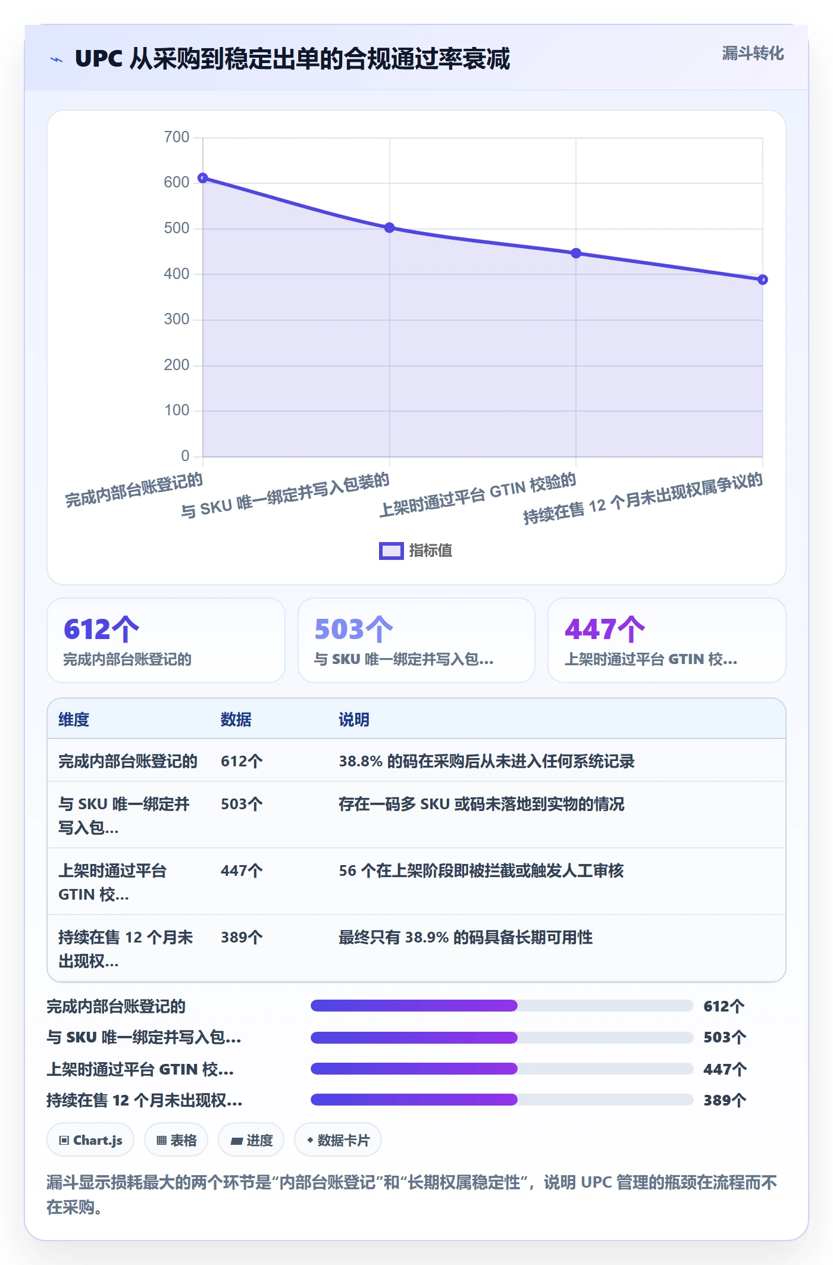Click the 503个 progress bar

502,1038
